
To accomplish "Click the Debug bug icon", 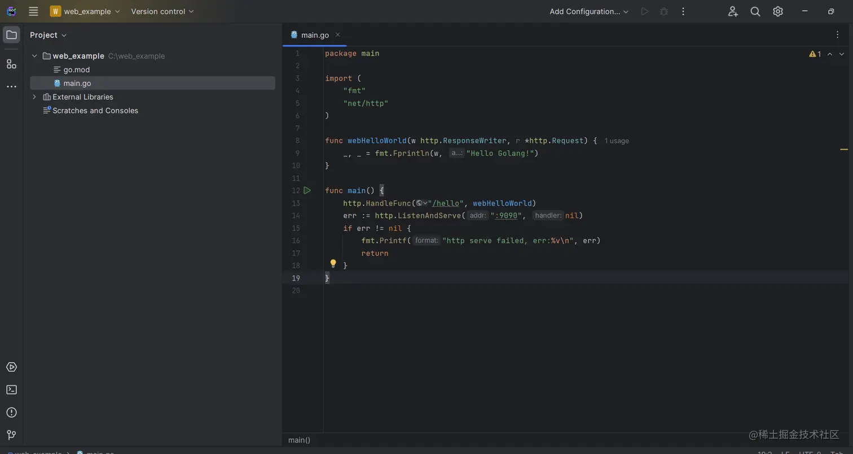I will (x=664, y=11).
